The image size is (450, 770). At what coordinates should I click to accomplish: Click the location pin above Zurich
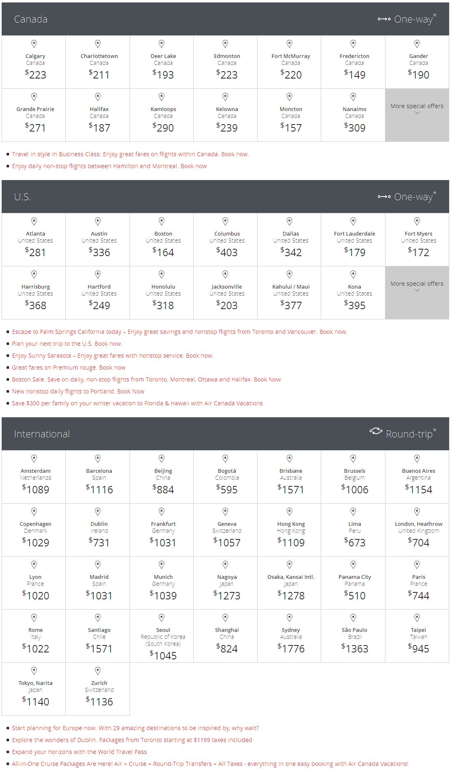point(98,671)
